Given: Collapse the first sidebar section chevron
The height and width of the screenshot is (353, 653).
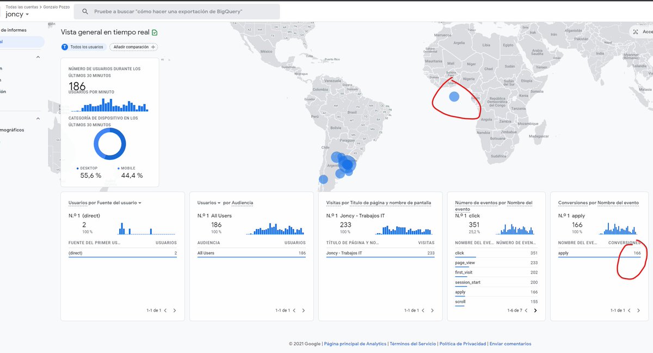Looking at the screenshot, I should coord(38,57).
